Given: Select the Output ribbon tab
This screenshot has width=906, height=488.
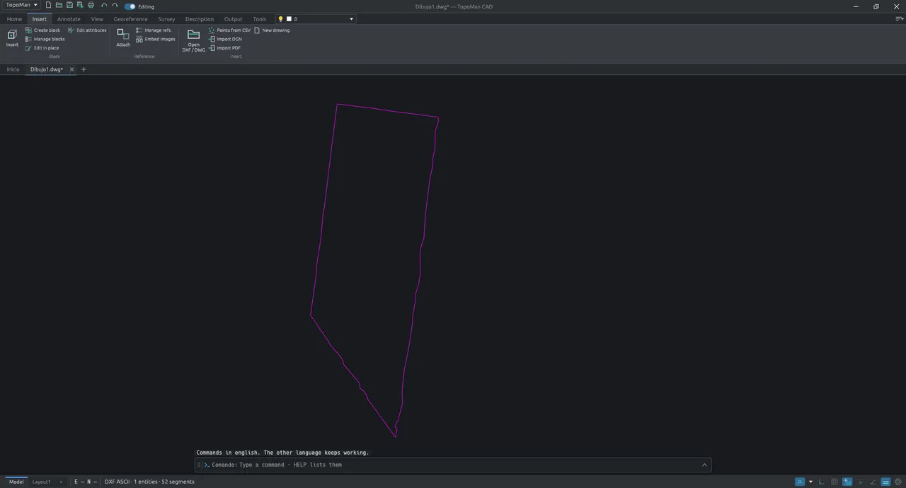Looking at the screenshot, I should point(233,19).
